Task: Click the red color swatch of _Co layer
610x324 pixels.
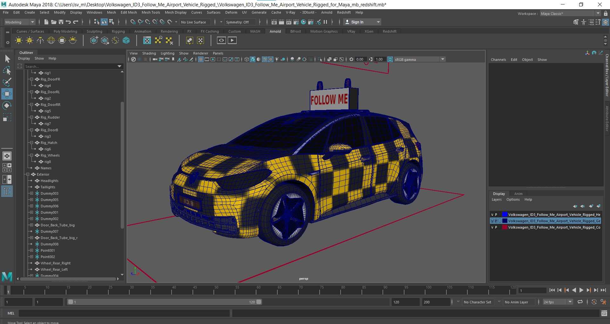Action: point(505,227)
